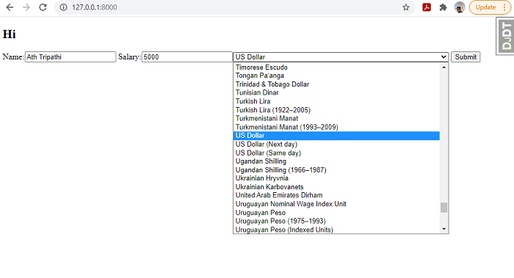The height and width of the screenshot is (278, 514).
Task: Pick Ugandan Shilling currency
Action: (x=336, y=161)
